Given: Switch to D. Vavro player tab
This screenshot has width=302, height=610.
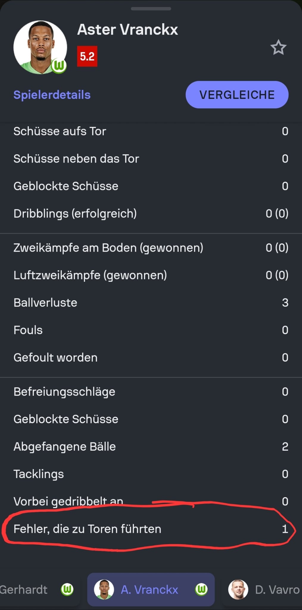Looking at the screenshot, I should pyautogui.click(x=277, y=589).
